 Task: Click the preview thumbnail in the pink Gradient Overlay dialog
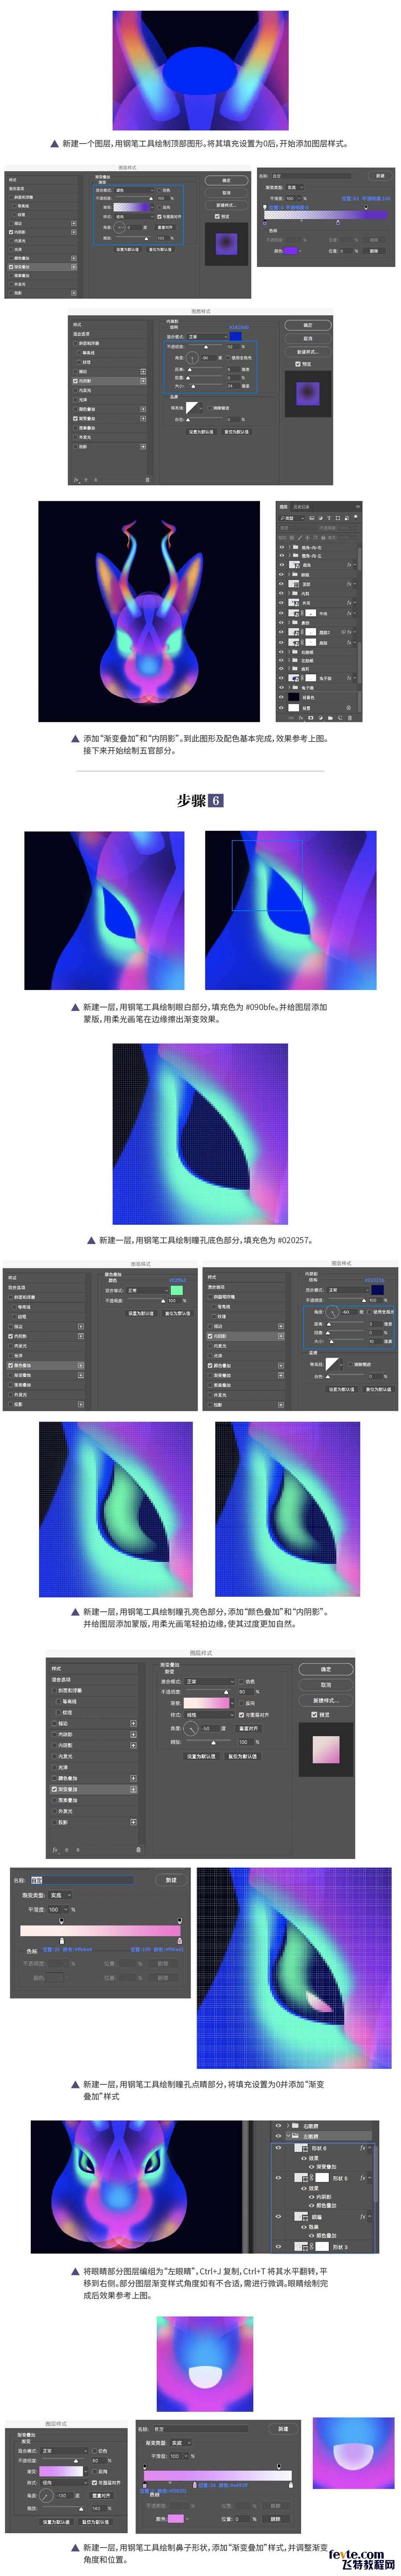tap(326, 1750)
